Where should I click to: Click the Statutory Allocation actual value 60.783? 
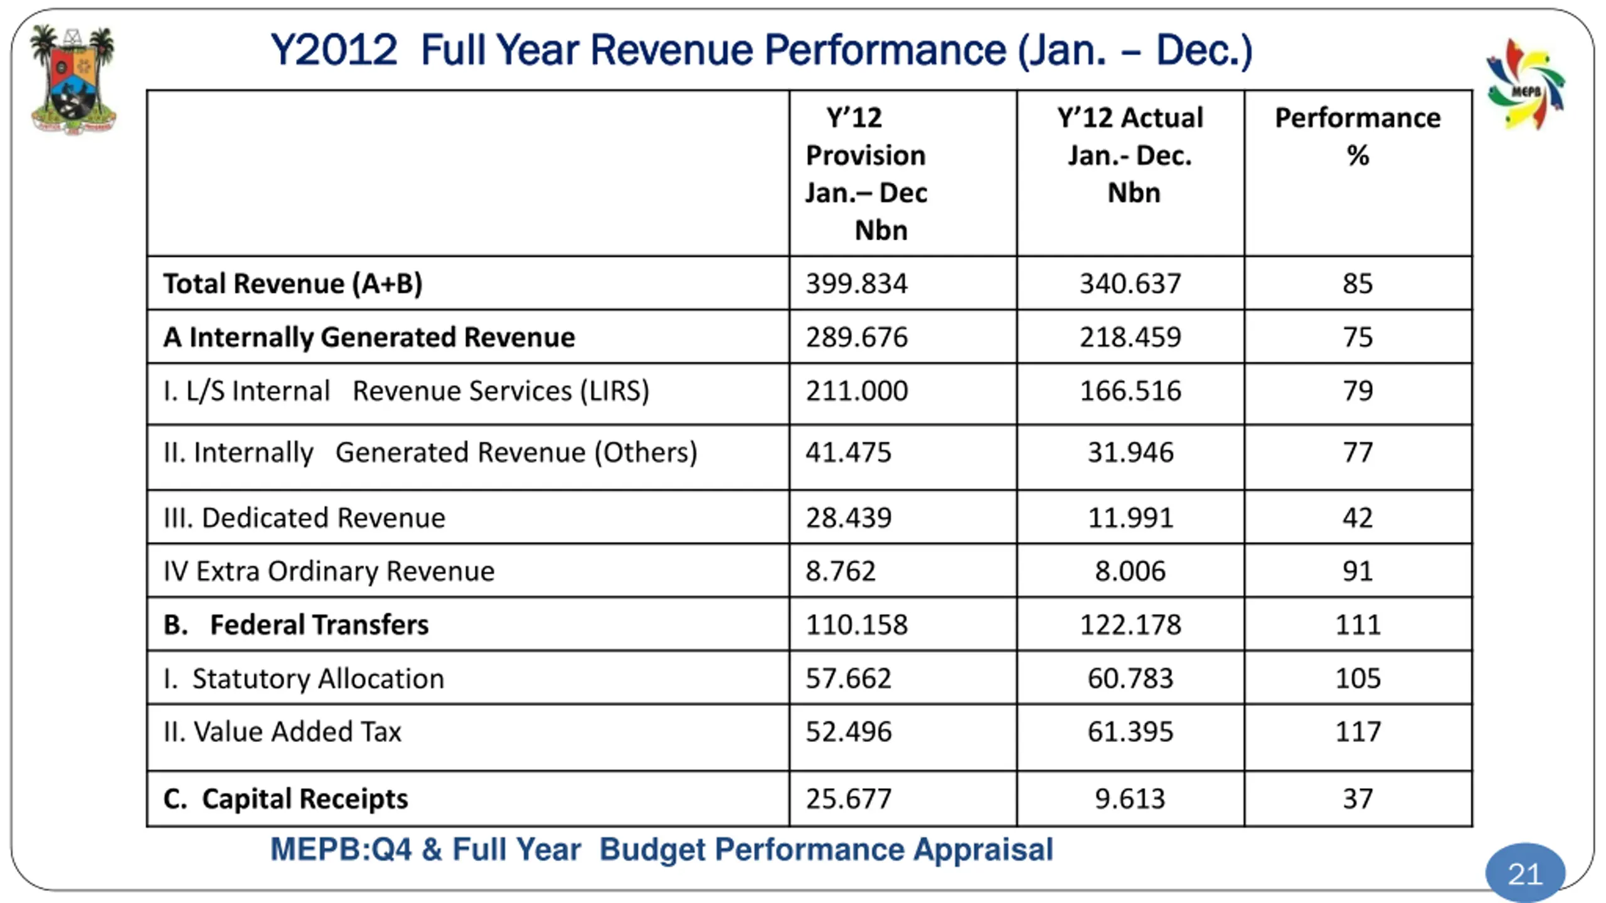click(x=1130, y=679)
